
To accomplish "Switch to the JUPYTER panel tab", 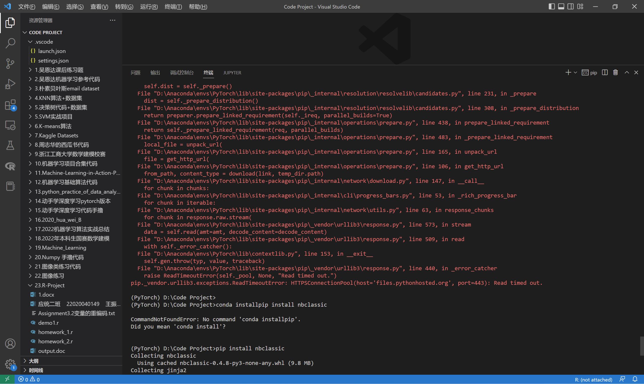I will click(x=232, y=73).
